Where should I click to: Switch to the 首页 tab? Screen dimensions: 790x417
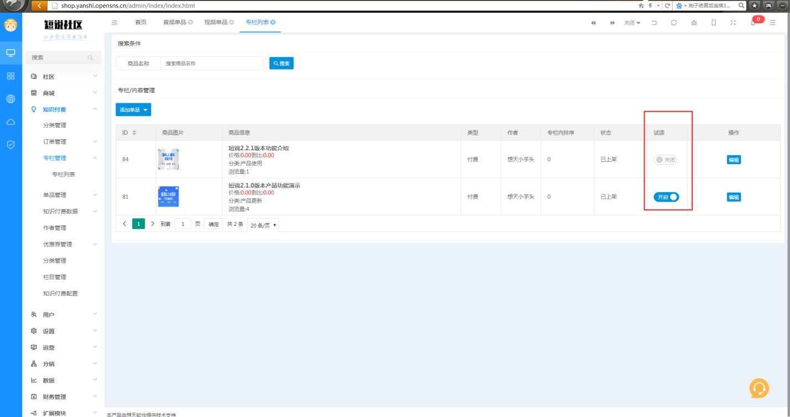point(141,23)
